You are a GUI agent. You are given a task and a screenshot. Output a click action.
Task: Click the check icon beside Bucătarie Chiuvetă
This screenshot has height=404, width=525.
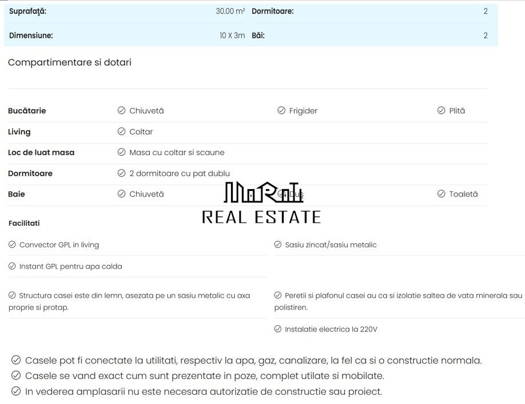121,111
